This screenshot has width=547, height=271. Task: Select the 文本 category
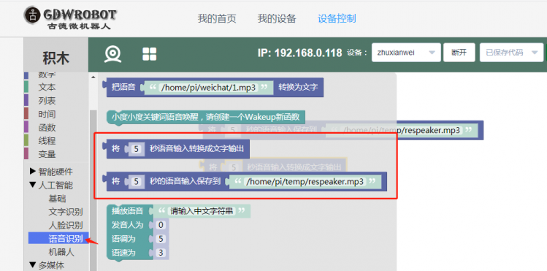(47, 87)
